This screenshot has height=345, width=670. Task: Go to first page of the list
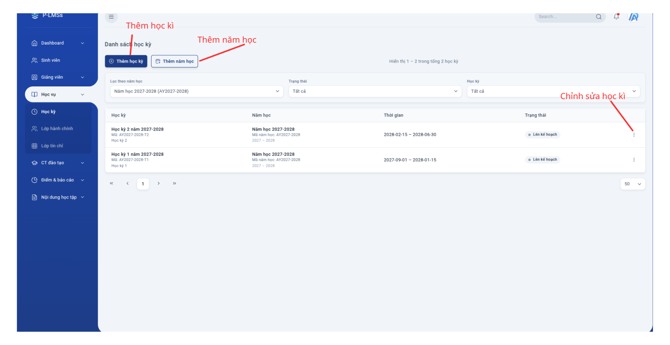click(x=111, y=184)
